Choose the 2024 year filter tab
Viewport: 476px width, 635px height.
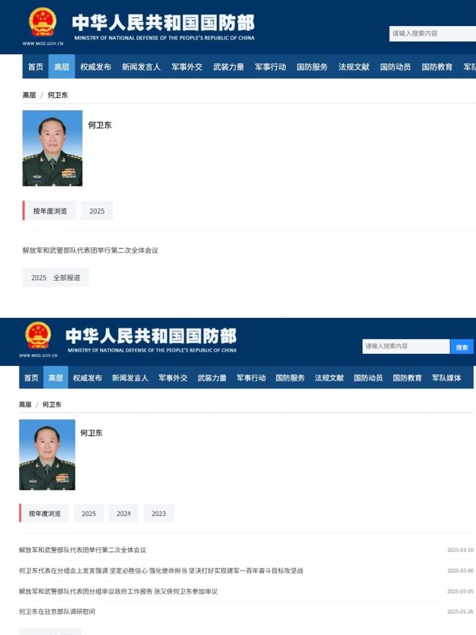[x=123, y=513]
